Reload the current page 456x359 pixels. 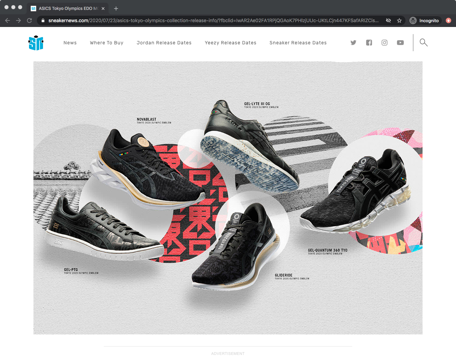[x=29, y=20]
